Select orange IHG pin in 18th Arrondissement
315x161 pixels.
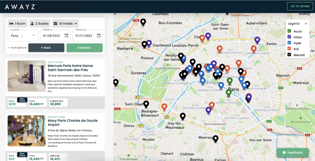(x=220, y=49)
